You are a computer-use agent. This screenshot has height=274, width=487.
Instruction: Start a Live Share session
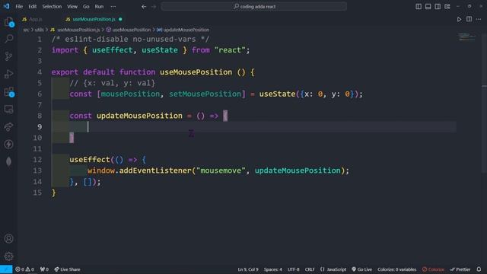[x=67, y=269]
